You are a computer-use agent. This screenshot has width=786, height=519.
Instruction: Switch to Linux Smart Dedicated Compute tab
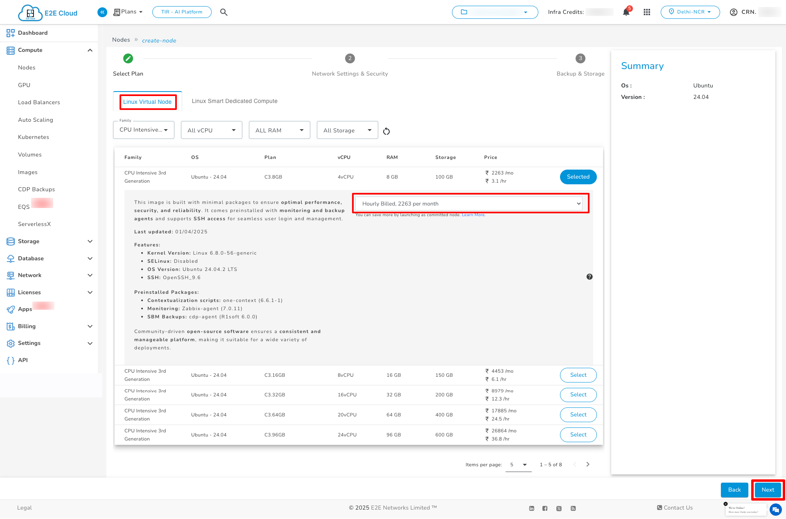coord(234,101)
